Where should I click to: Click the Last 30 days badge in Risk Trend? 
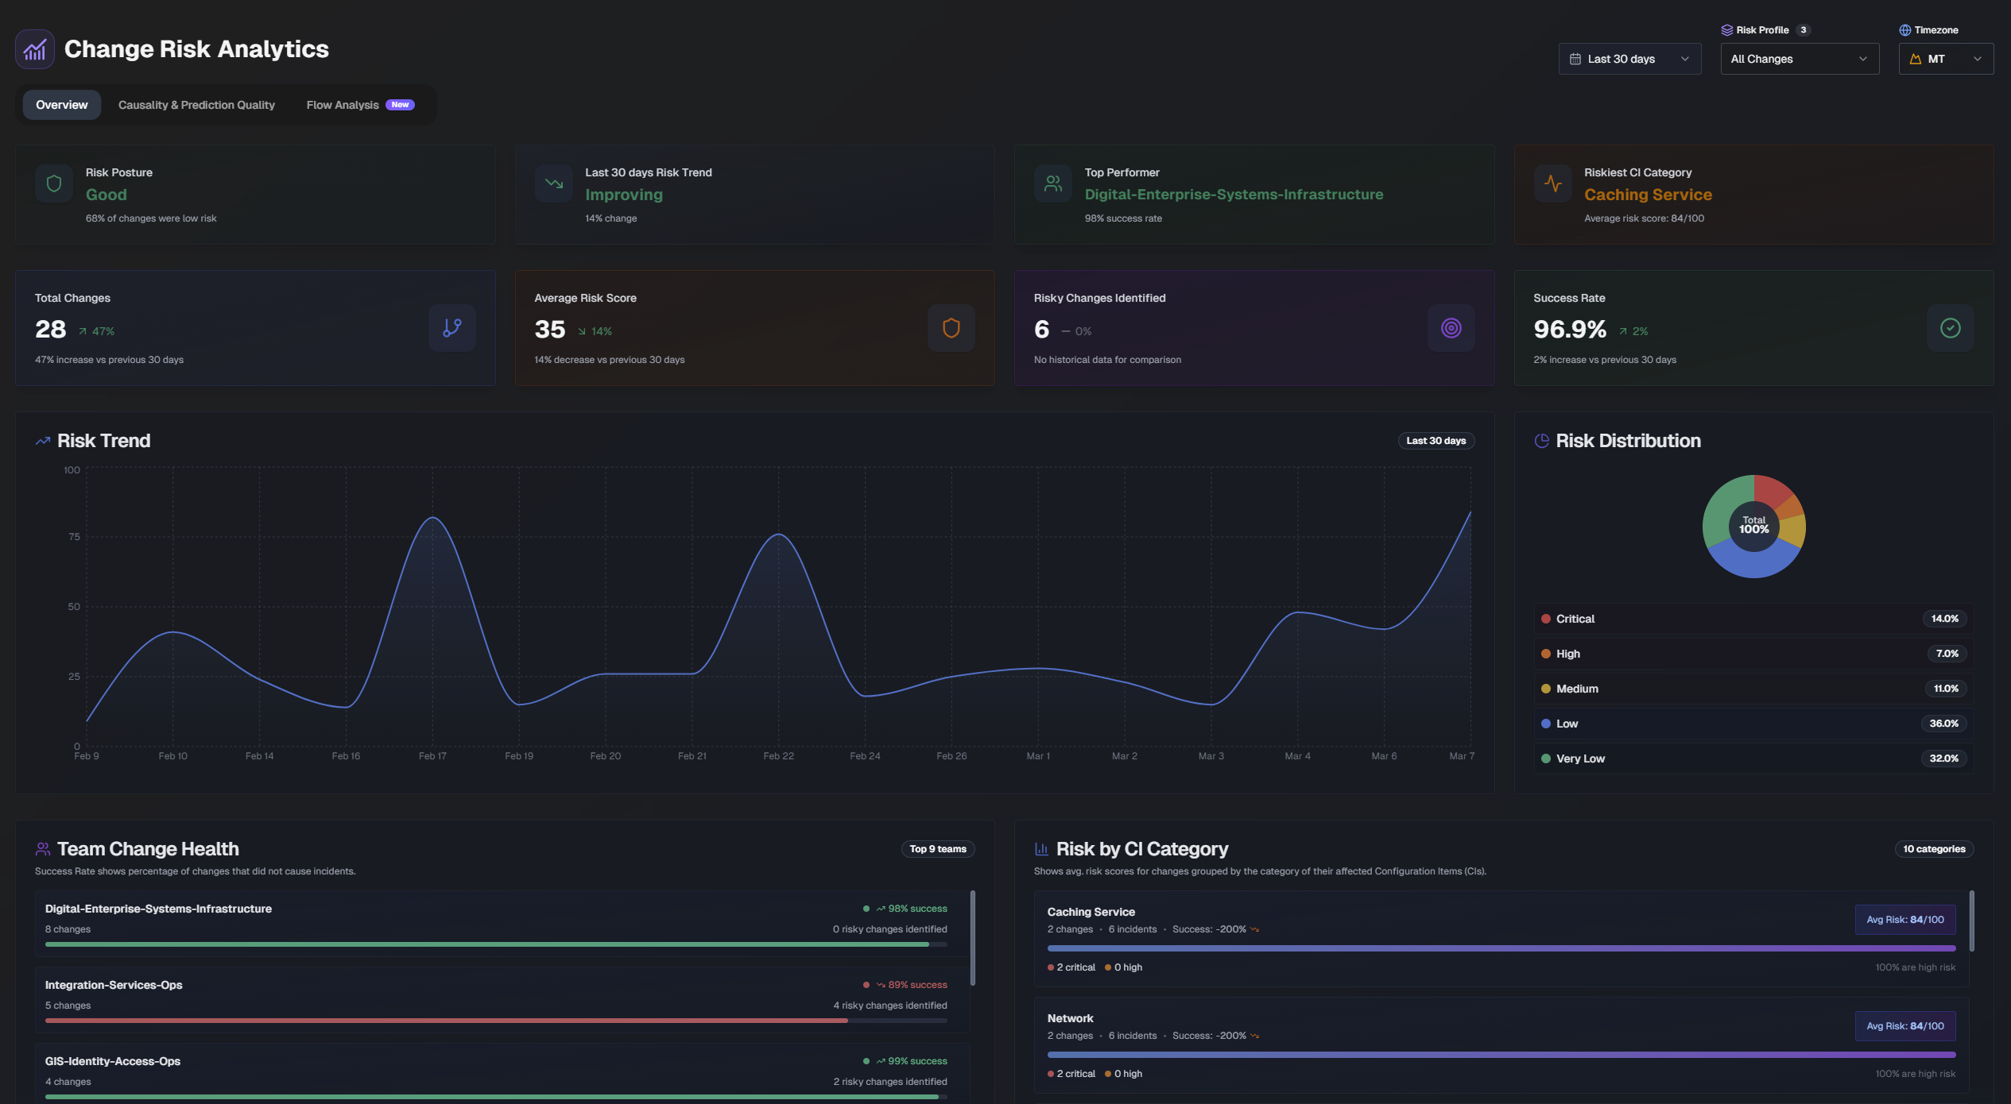pos(1436,441)
